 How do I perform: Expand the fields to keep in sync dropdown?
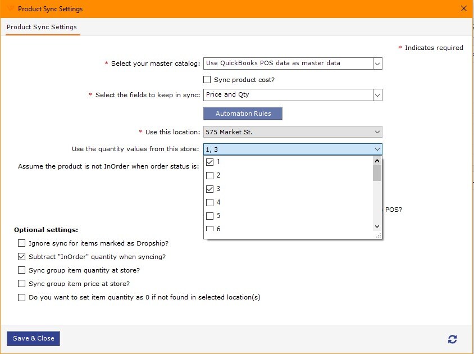click(x=377, y=95)
